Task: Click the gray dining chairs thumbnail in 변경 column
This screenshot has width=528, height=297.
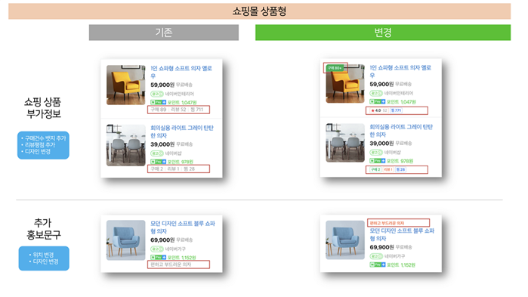Action: (x=345, y=143)
